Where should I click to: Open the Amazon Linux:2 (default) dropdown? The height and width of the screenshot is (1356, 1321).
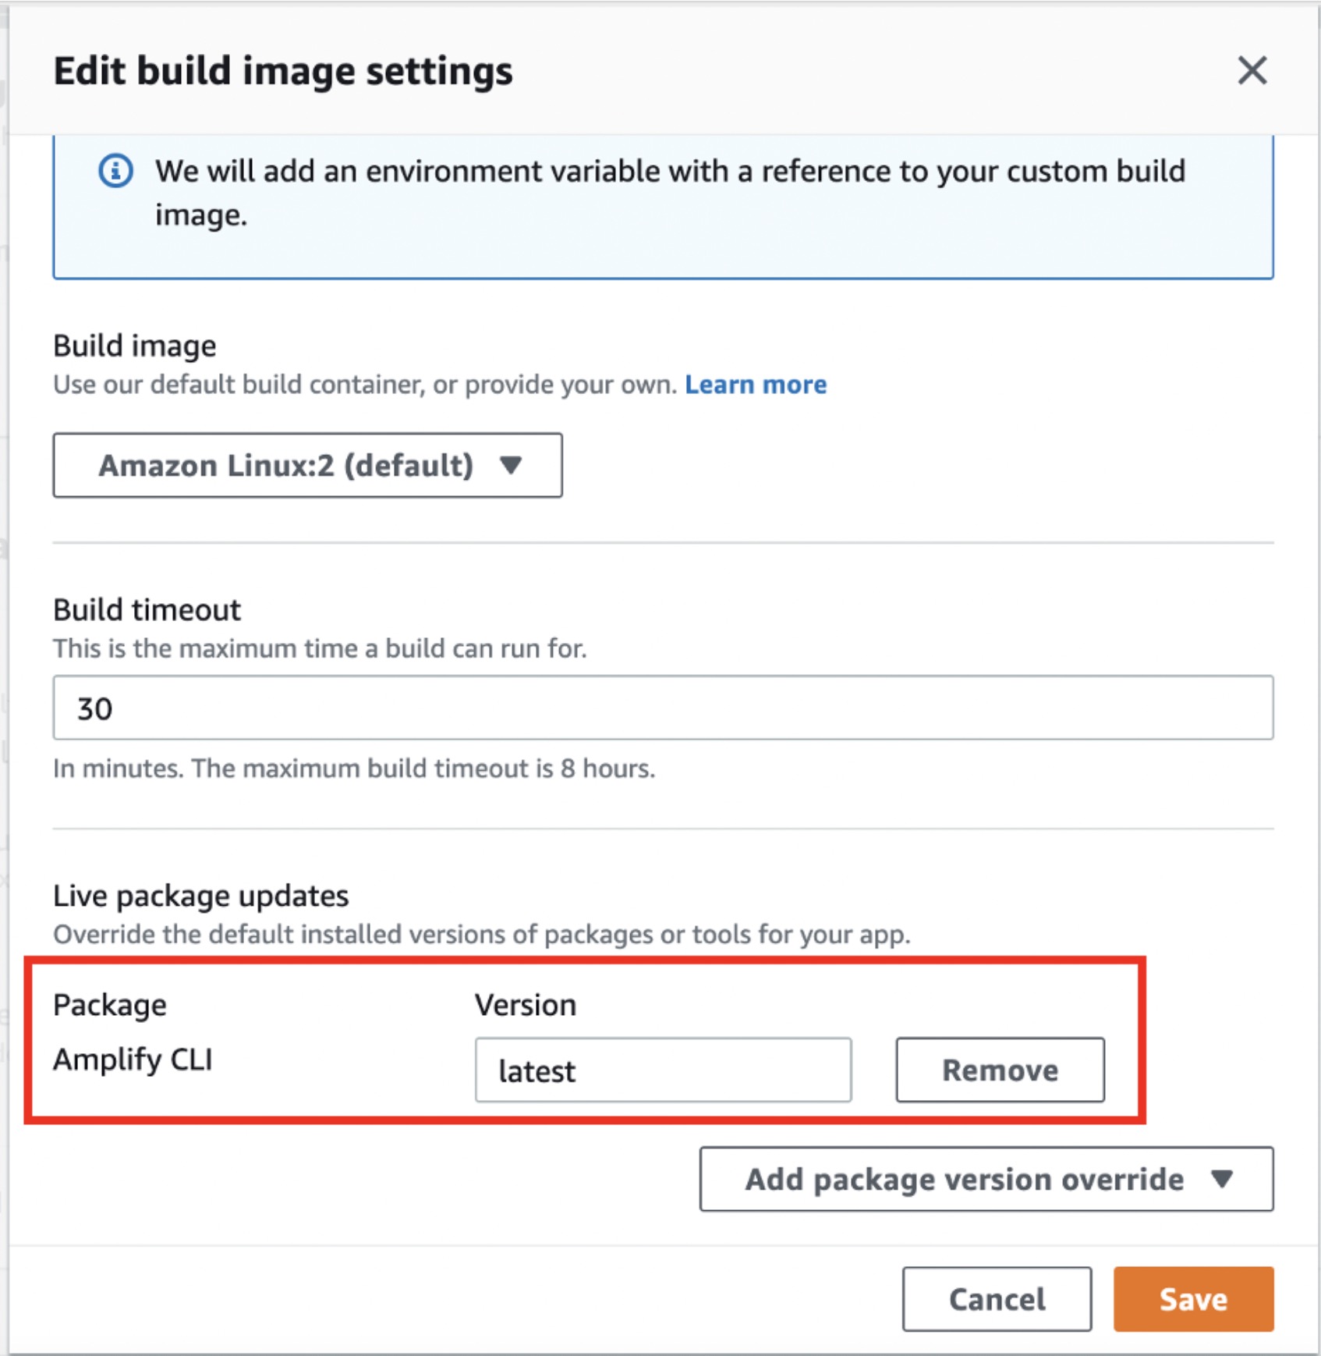pyautogui.click(x=307, y=466)
